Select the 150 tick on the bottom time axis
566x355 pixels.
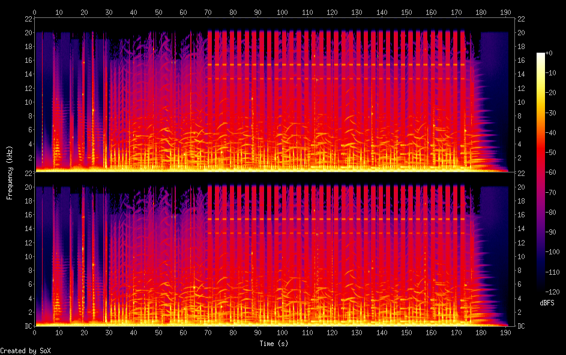[x=406, y=332]
